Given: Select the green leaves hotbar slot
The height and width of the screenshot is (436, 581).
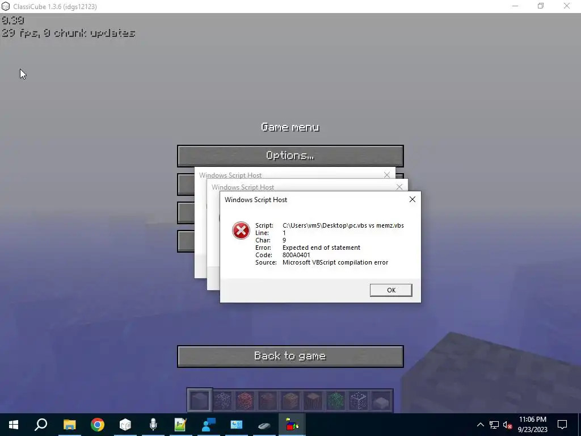Looking at the screenshot, I should coord(335,400).
